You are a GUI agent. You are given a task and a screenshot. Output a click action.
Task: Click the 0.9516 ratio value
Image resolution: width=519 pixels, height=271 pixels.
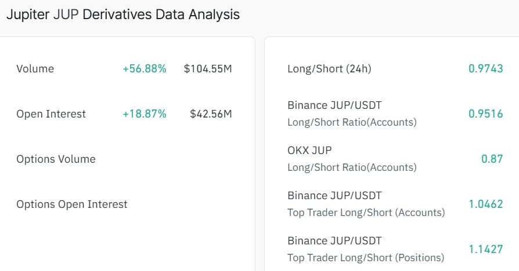(x=485, y=114)
